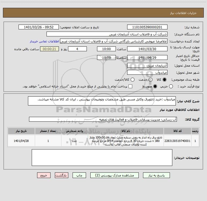The height and width of the screenshot is (201, 207).
Task: Click the گروه کالا field
Action: click(103, 119)
